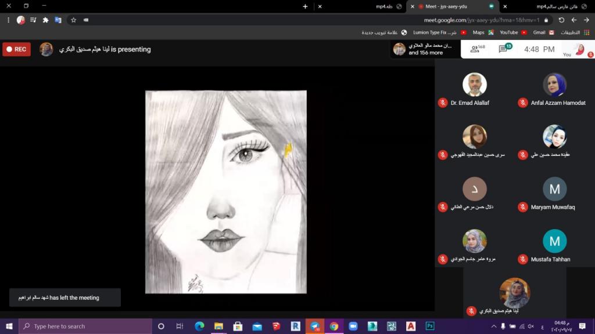
Task: Open the Maps bookmark
Action: coord(482,32)
